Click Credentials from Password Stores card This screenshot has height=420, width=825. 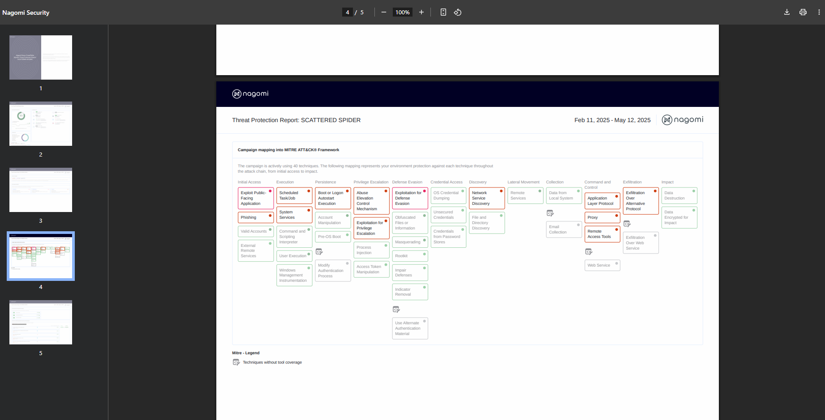[448, 237]
